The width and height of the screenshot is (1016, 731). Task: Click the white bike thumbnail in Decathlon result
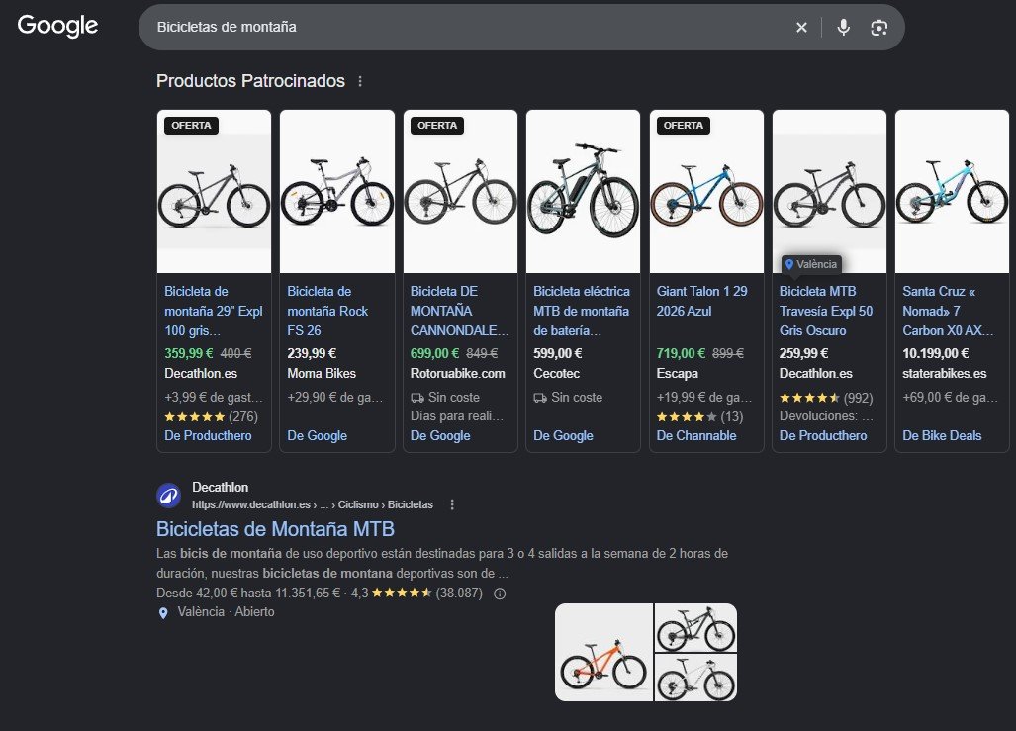click(695, 678)
